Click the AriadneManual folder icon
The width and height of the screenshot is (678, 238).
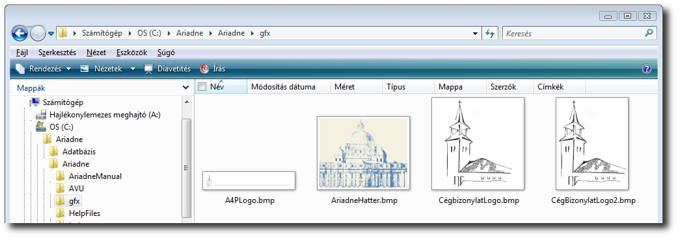(60, 176)
